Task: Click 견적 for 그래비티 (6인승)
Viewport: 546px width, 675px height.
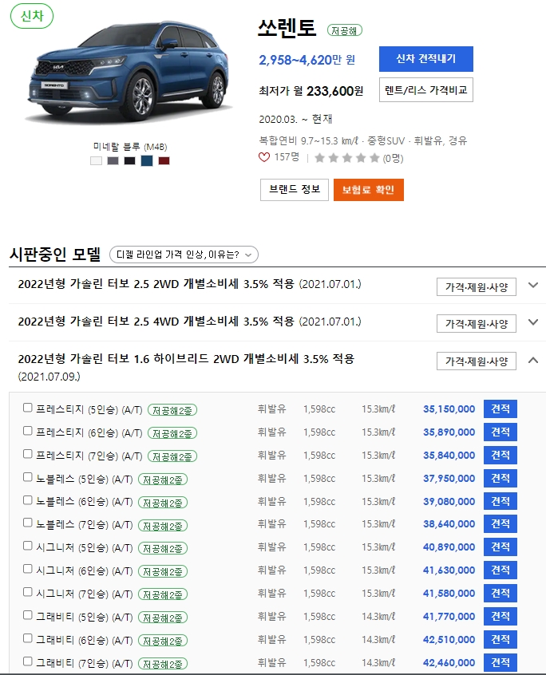Action: coord(500,639)
